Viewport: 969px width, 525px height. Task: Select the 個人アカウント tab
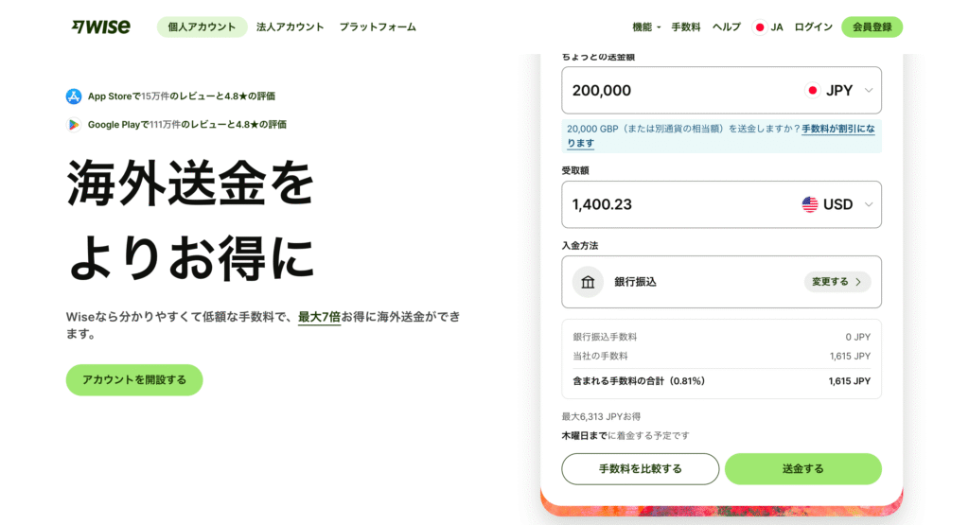click(202, 27)
